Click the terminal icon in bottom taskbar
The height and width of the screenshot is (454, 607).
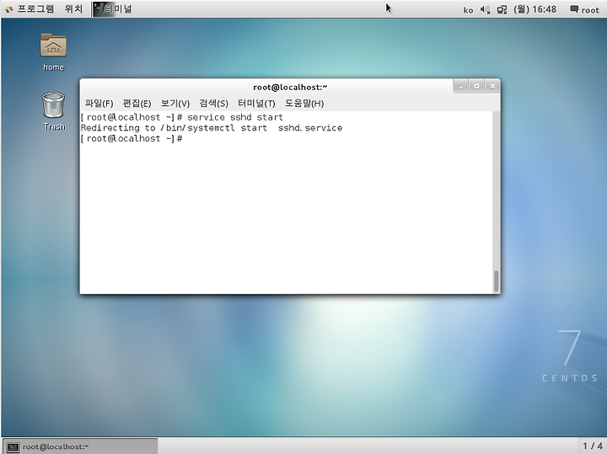pos(13,446)
